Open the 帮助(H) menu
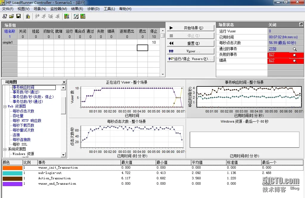305x198 pixels. coord(125,9)
